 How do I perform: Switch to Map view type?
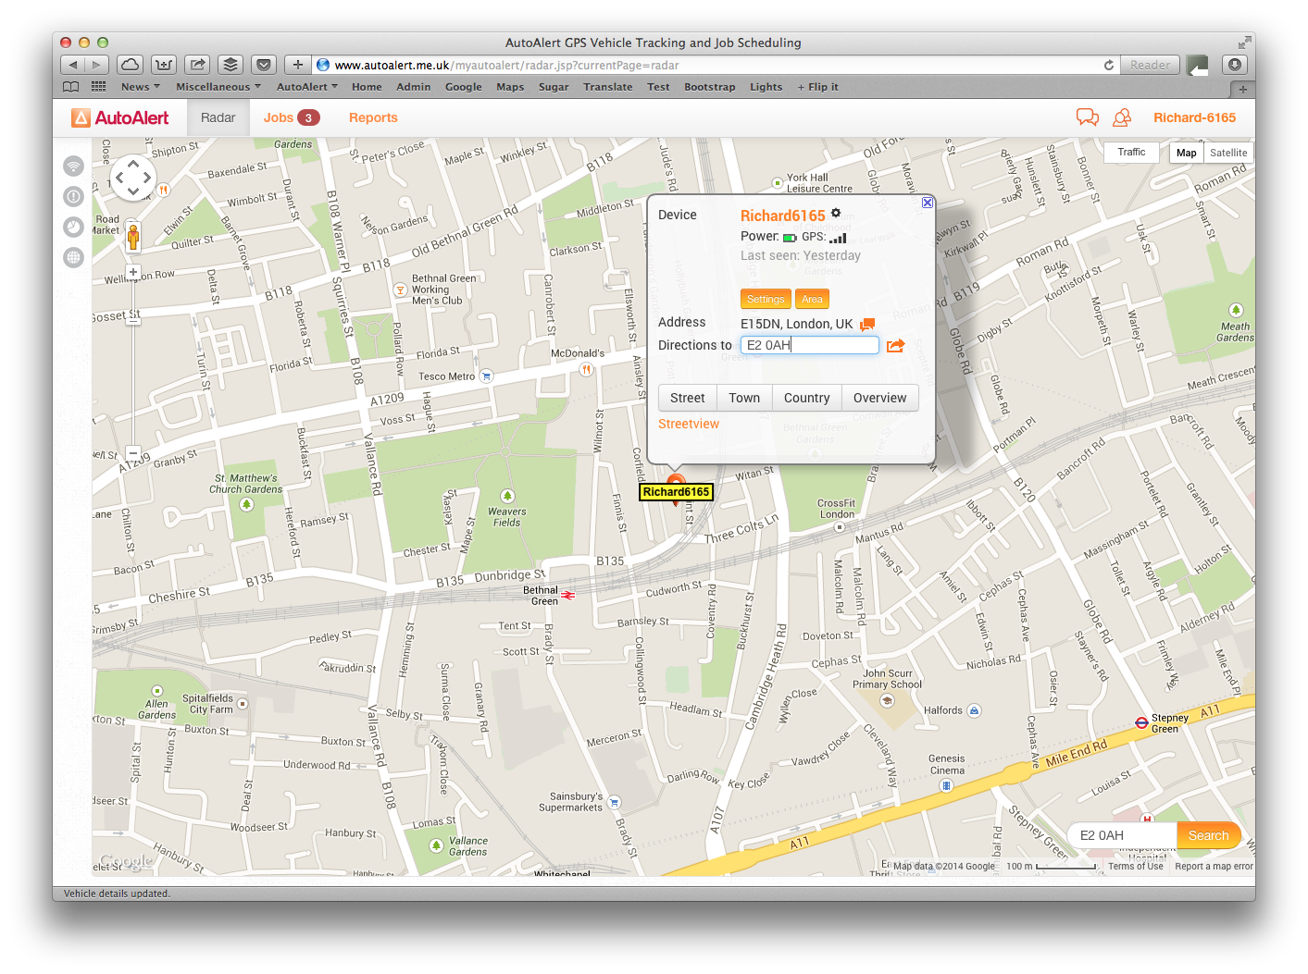point(1186,153)
